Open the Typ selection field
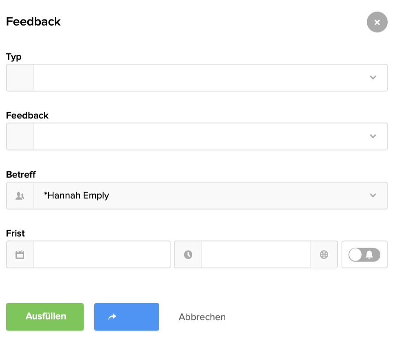The image size is (395, 346). (x=200, y=78)
